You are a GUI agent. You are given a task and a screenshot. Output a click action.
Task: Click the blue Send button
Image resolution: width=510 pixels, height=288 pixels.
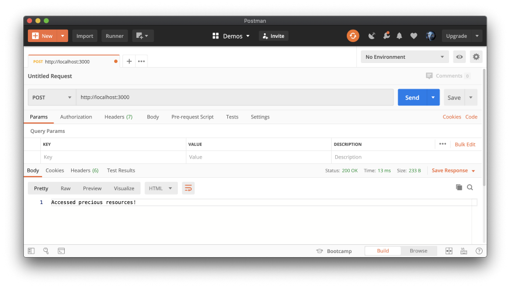click(x=412, y=97)
